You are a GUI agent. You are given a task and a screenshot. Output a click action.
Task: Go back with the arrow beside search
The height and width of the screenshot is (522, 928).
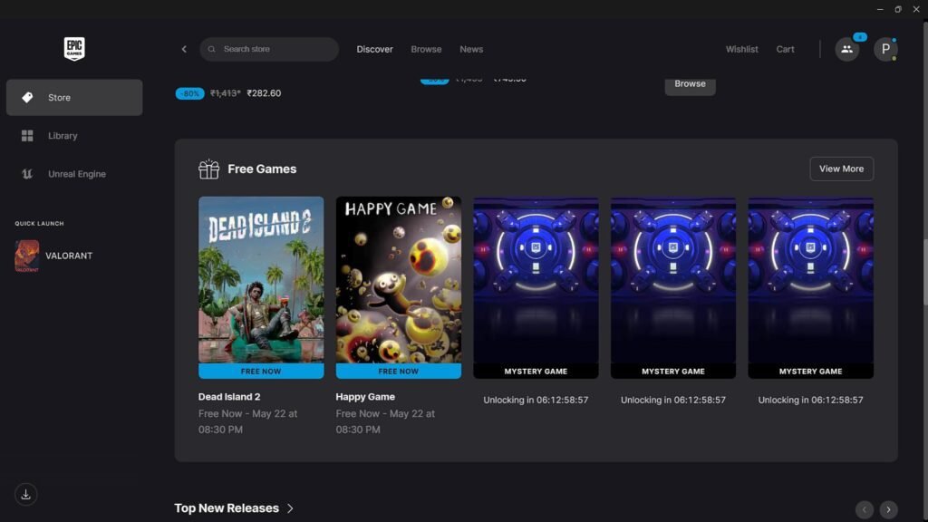pos(184,49)
